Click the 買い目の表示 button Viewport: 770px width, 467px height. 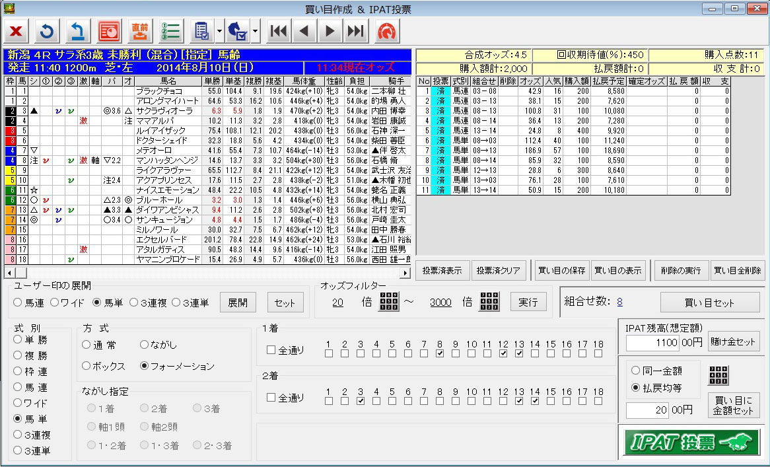tap(618, 271)
